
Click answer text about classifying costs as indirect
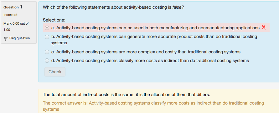click(x=150, y=61)
